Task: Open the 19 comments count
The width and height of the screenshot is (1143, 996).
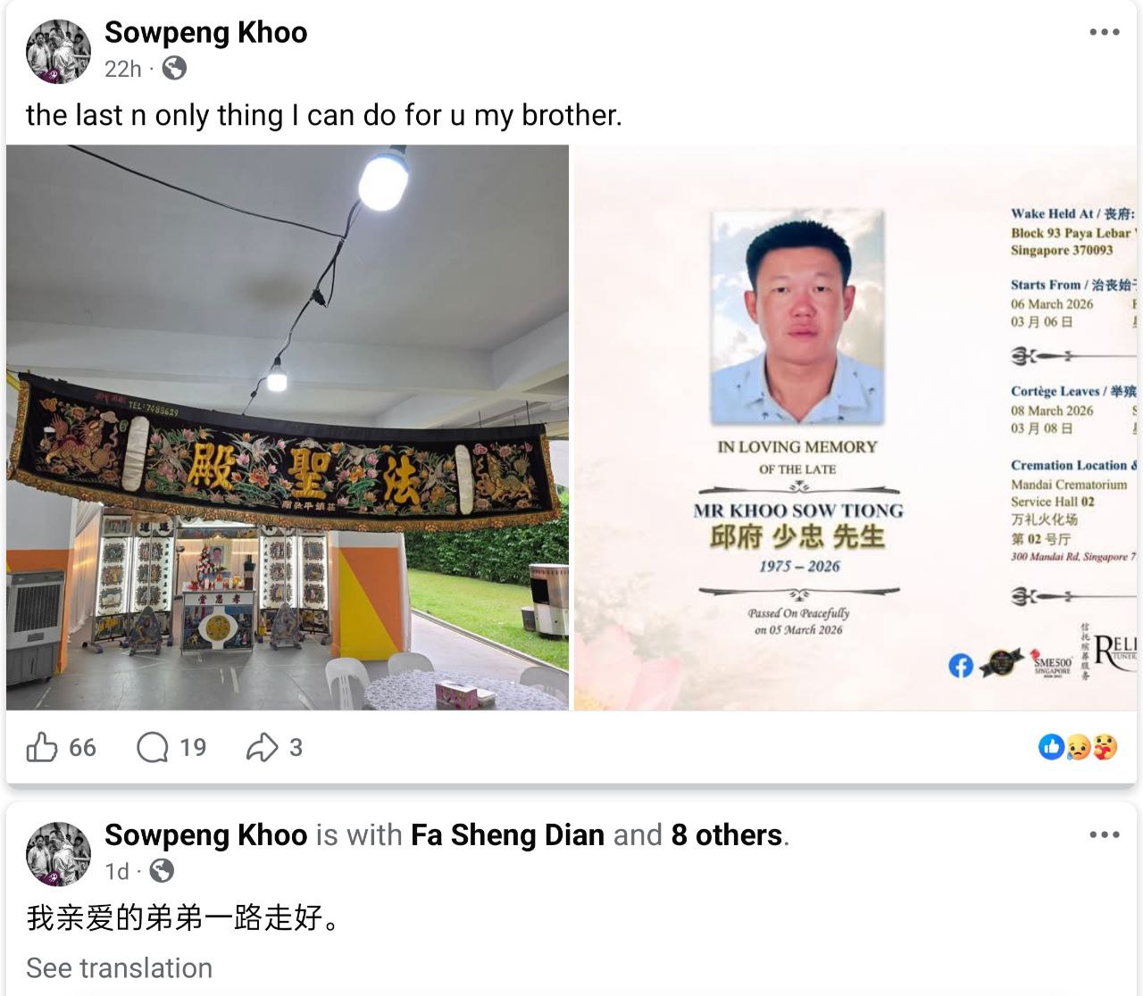Action: click(193, 747)
